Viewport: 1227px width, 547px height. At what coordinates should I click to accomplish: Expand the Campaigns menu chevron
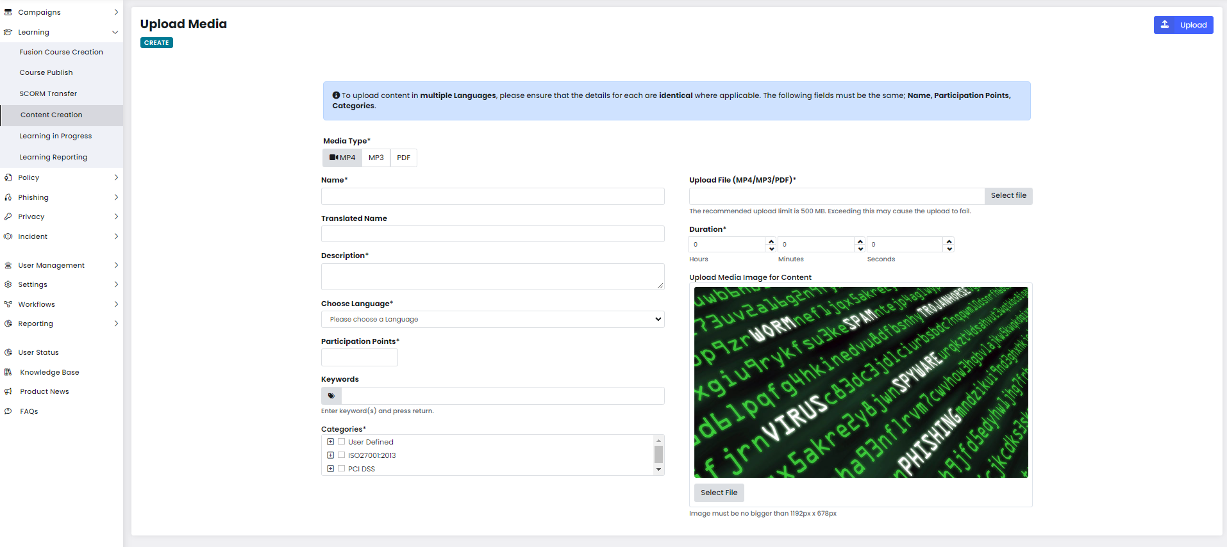[116, 12]
